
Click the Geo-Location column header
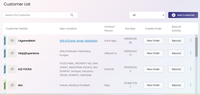[68, 29]
